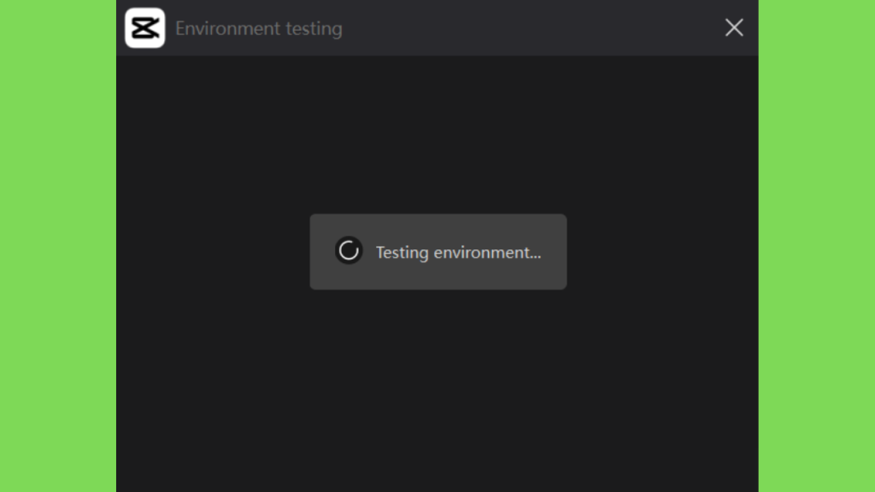Click dark dialog area left of loading box

(213, 252)
